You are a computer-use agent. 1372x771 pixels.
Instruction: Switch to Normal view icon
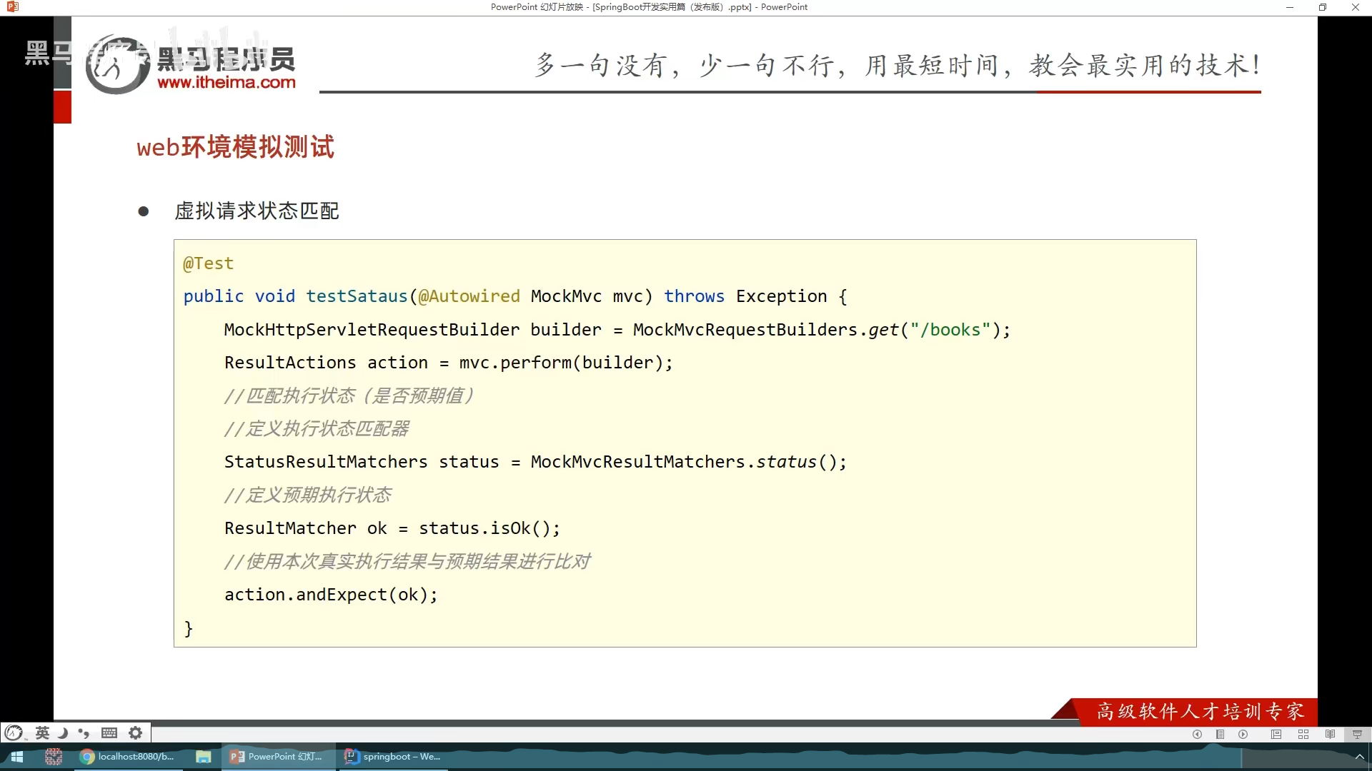[x=1276, y=735]
